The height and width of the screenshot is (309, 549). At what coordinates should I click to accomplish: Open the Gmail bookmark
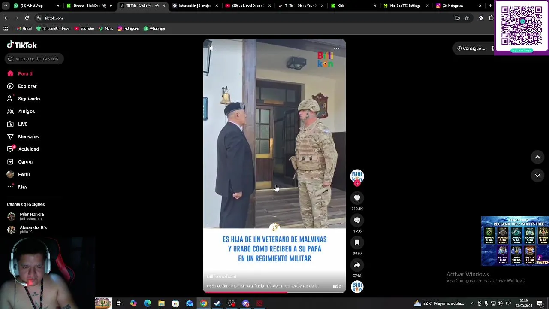pos(24,29)
